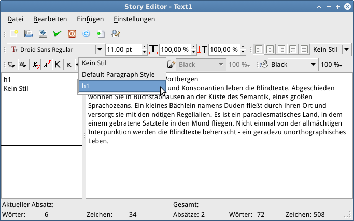Open the fill color Black dropdown
354x221 pixels.
tap(313, 65)
